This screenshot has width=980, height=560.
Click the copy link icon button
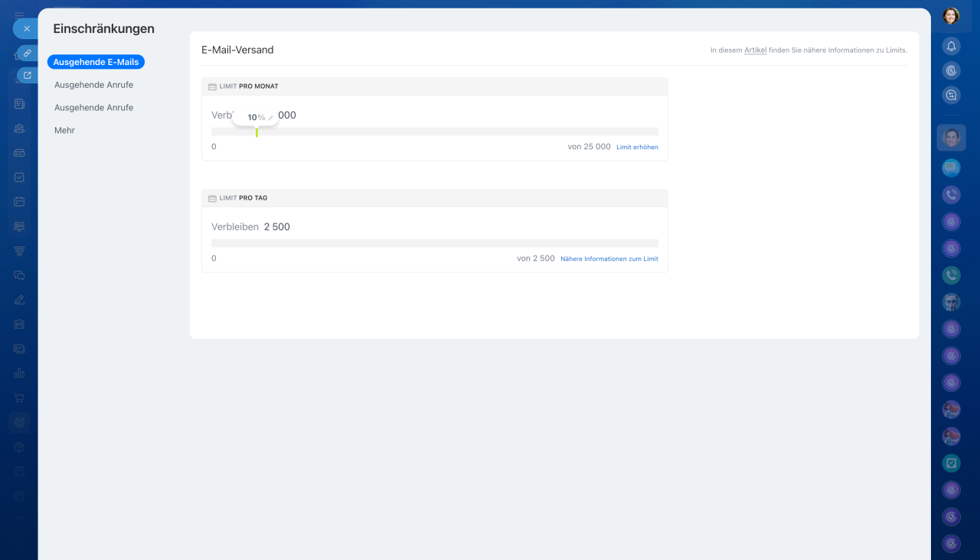27,54
